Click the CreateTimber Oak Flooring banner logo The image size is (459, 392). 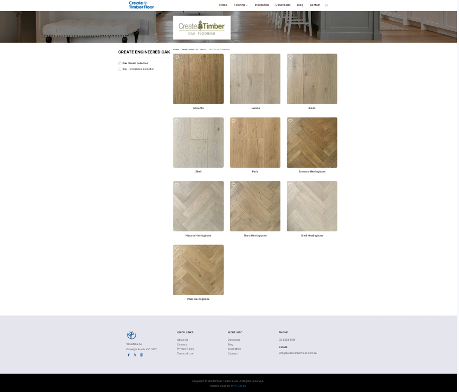click(x=202, y=28)
